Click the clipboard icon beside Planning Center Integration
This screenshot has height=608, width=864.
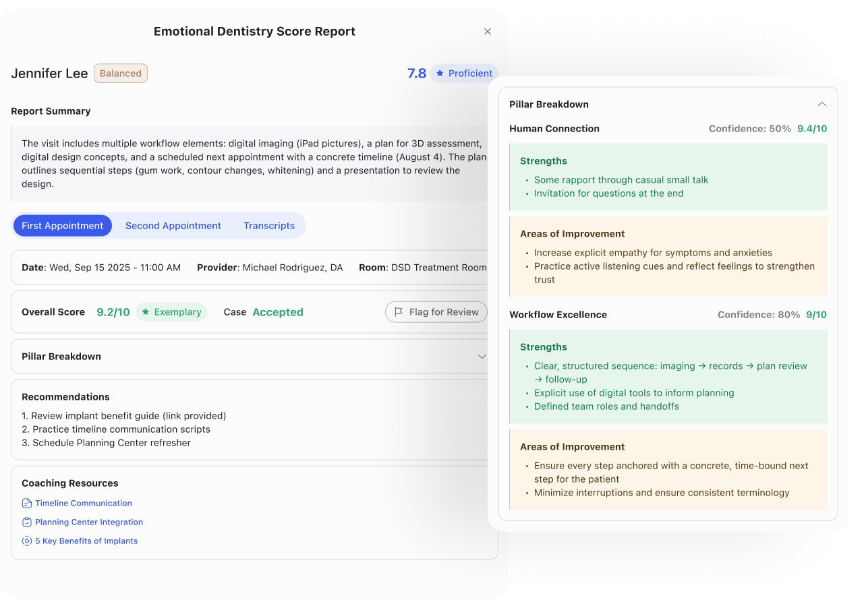(x=26, y=522)
